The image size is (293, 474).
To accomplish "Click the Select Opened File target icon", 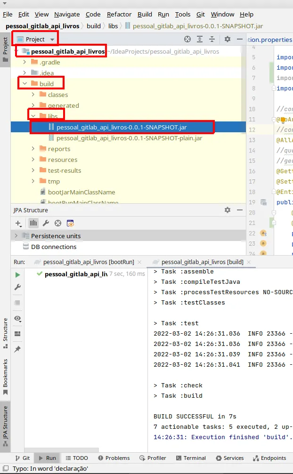I will click(x=187, y=39).
